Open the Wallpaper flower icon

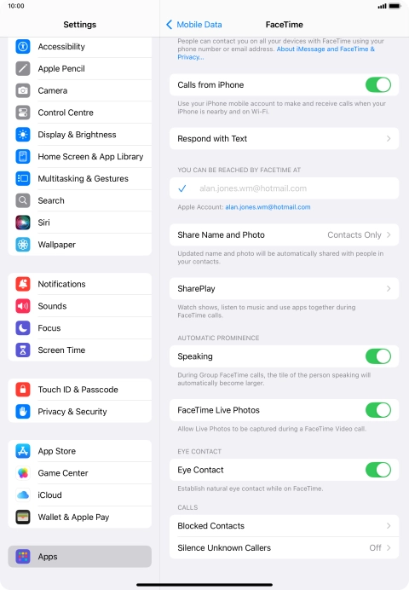(23, 245)
